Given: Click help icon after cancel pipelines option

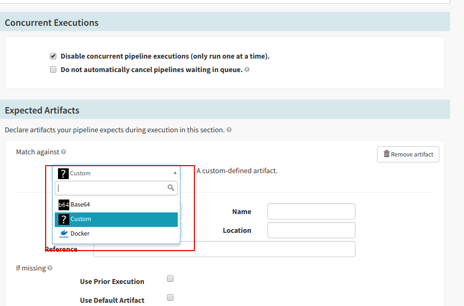Looking at the screenshot, I should point(247,70).
